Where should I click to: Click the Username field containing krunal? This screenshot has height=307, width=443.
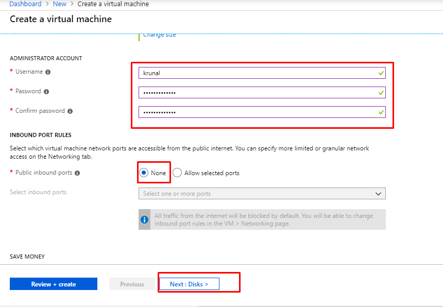[258, 73]
